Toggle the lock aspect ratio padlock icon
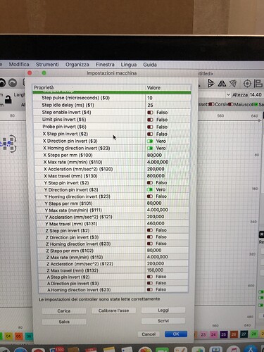Screen dimensions: 264x352 8,99
